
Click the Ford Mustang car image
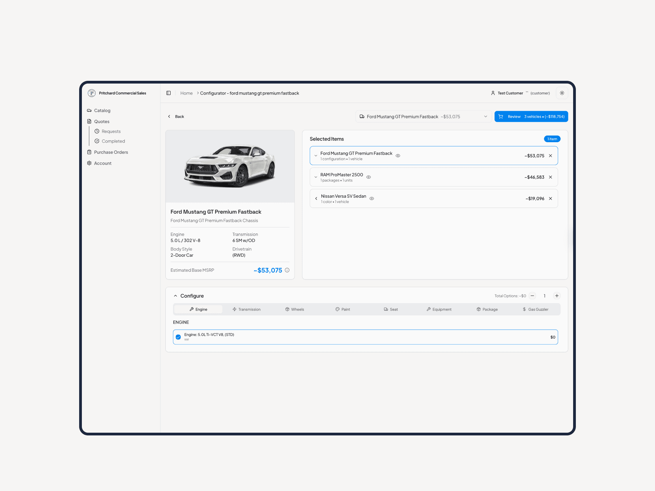pos(230,166)
